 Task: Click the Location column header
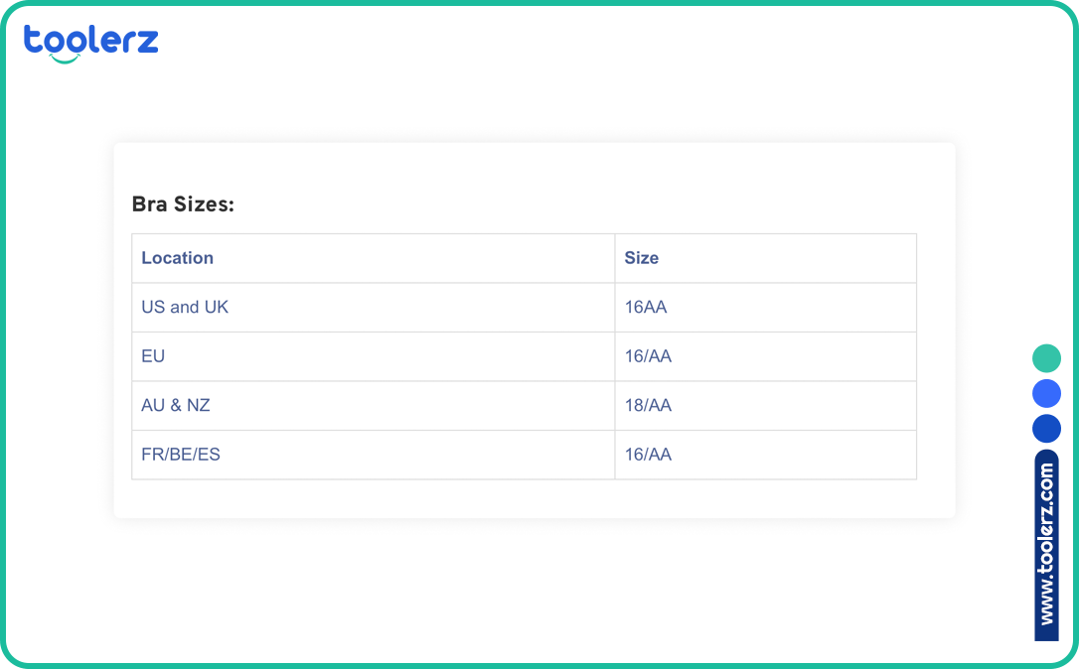pyautogui.click(x=177, y=257)
